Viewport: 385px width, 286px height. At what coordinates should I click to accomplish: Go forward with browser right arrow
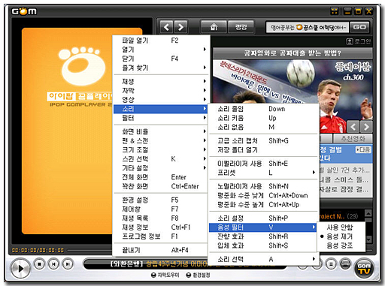pyautogui.click(x=180, y=27)
